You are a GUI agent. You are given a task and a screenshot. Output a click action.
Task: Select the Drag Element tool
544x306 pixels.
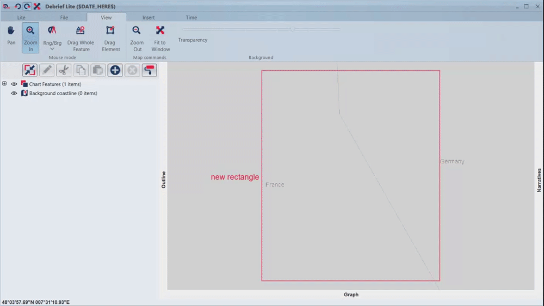(x=110, y=38)
